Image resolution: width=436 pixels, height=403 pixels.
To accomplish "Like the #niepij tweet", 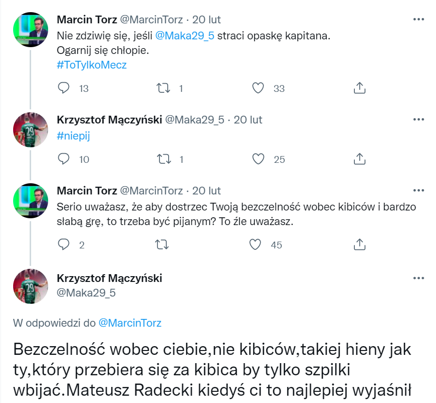I will tap(259, 159).
